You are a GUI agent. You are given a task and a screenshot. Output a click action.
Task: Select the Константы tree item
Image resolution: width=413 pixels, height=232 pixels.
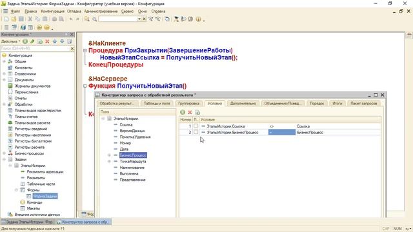pos(23,68)
